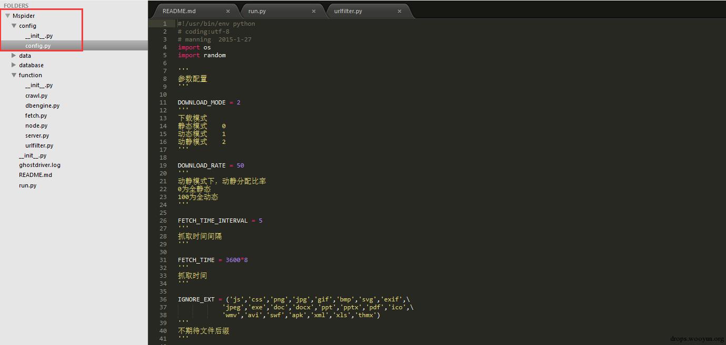Open ghostdriver.log file
The image size is (726, 345).
click(39, 165)
